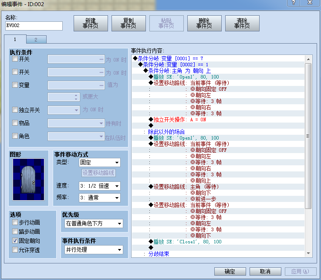
Task: Open the 物品 item dropdown
Action: tap(76, 123)
